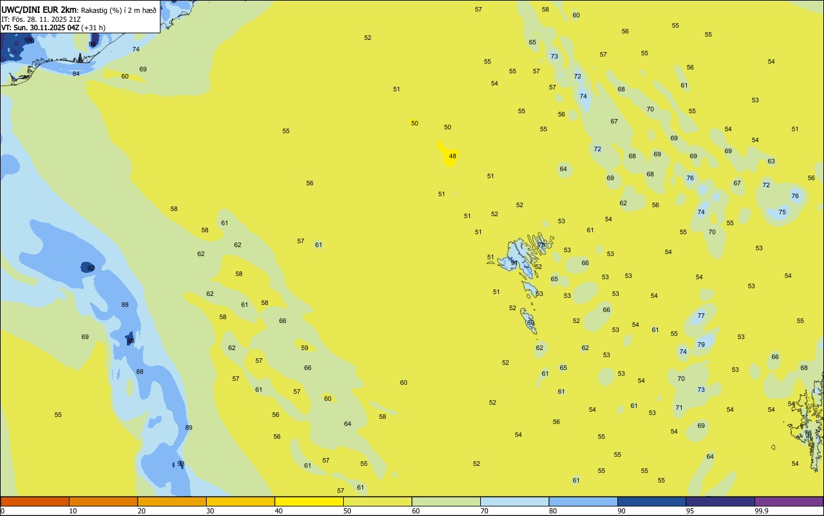Click the '80' value on the southern Faroe island
This screenshot has width=824, height=516.
point(530,323)
